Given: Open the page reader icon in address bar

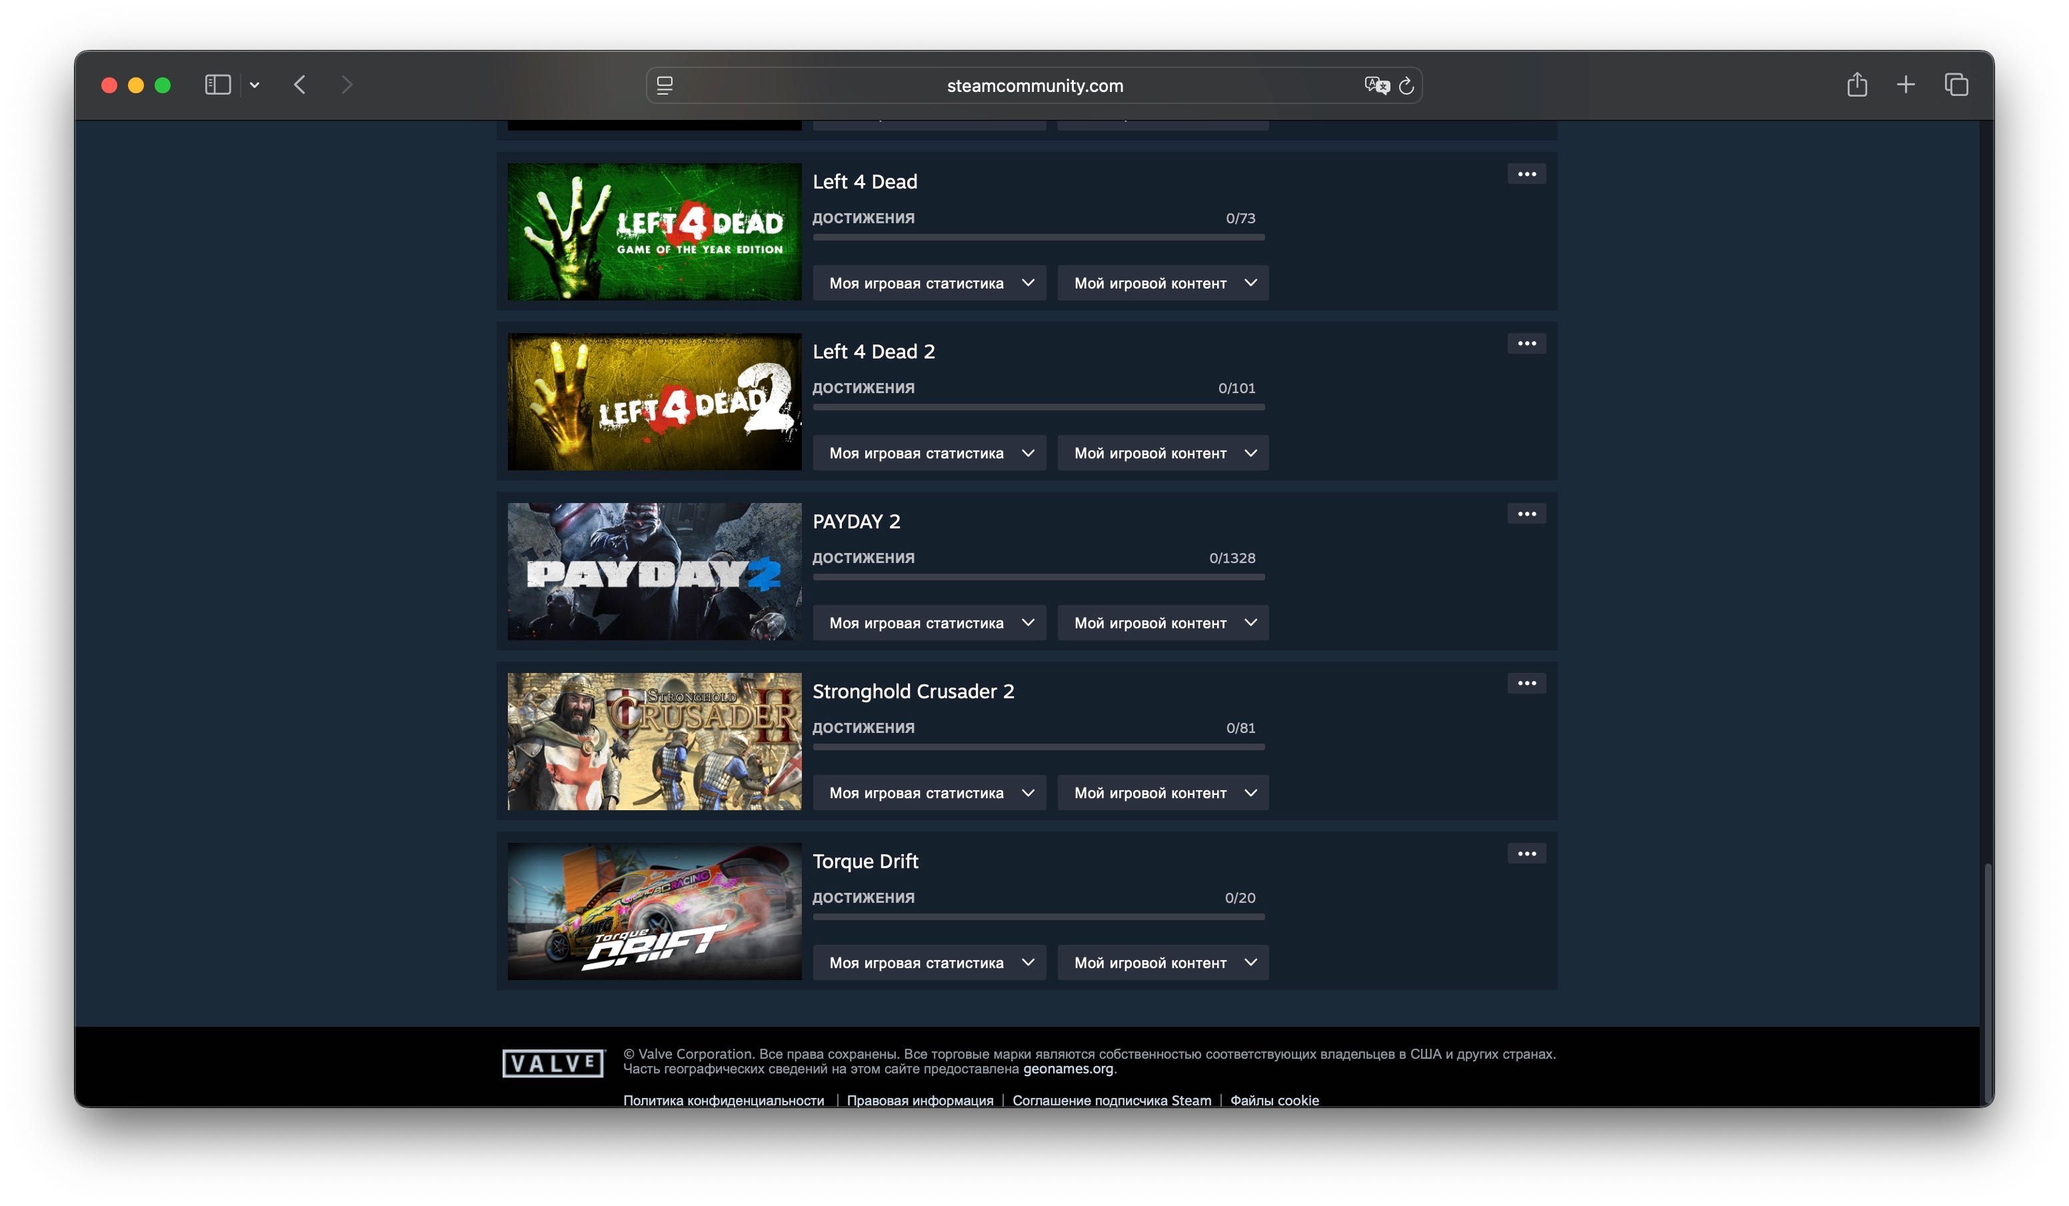Looking at the screenshot, I should [x=665, y=85].
